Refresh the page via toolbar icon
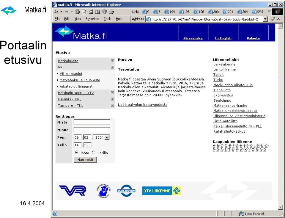285x218 pixels. pyautogui.click(x=84, y=12)
